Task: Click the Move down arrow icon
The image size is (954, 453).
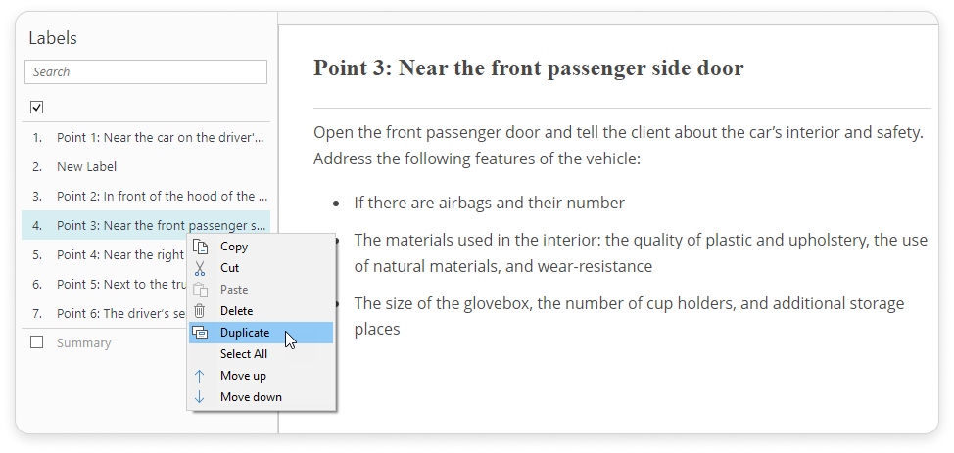Action: click(x=201, y=397)
